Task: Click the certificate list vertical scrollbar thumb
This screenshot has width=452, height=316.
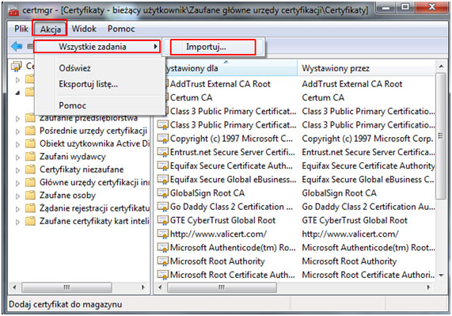Action: [440, 135]
